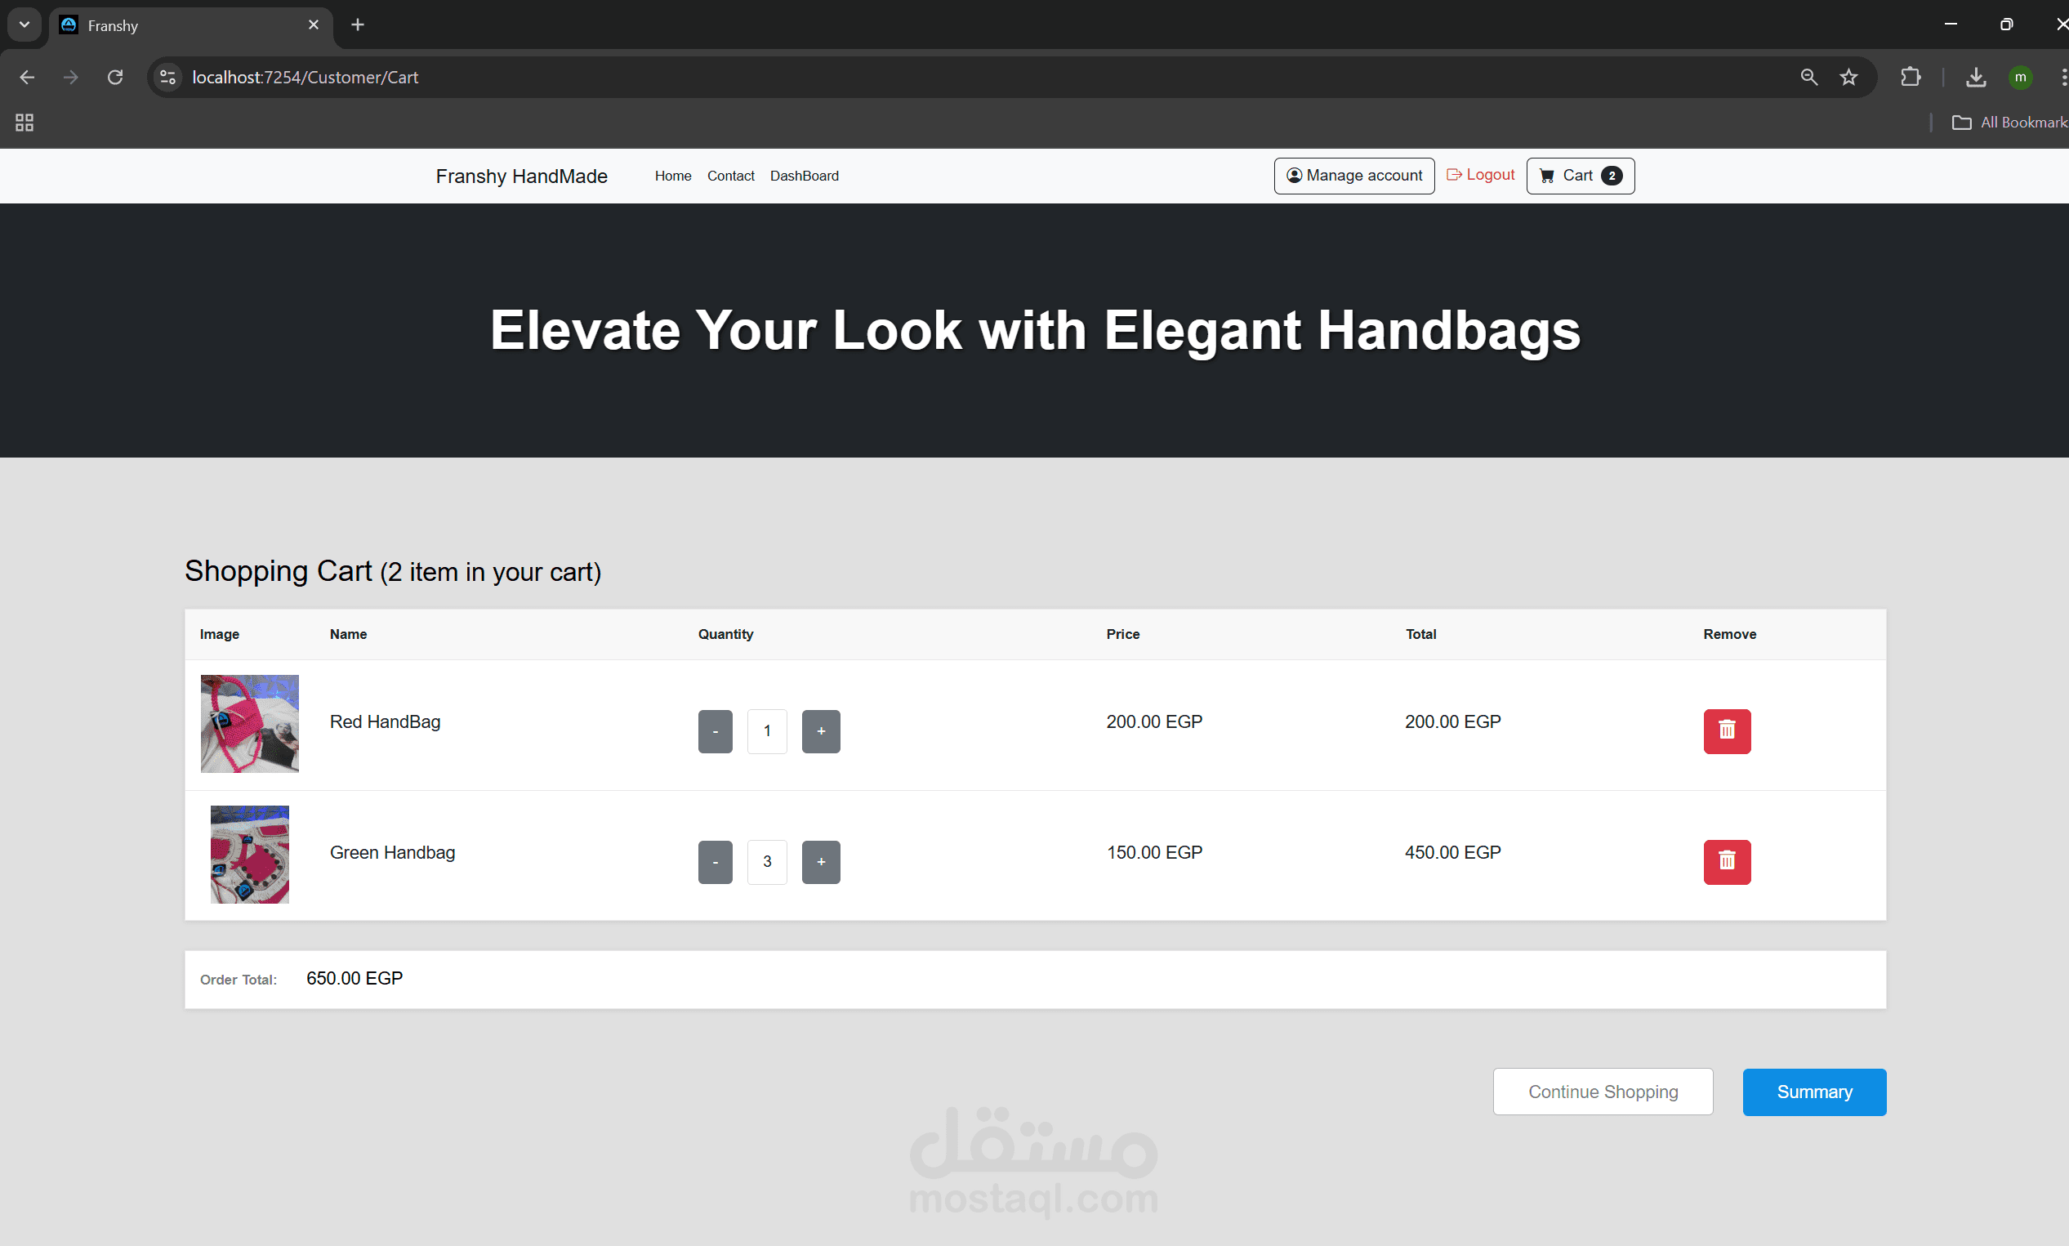
Task: Click the bookmark star icon
Action: 1848,78
